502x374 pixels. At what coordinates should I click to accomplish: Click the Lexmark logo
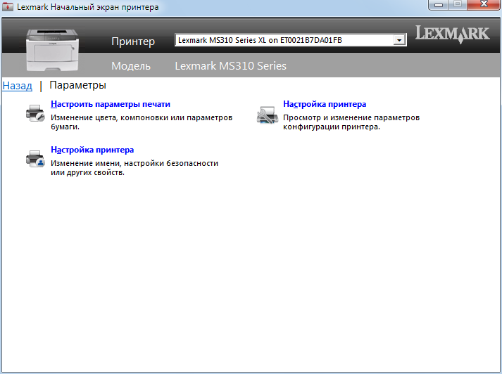[453, 34]
